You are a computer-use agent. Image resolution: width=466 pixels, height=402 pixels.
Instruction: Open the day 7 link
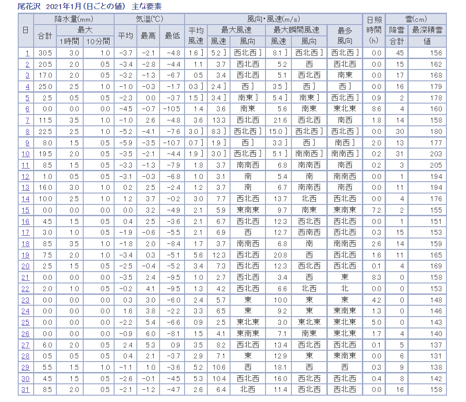point(27,120)
